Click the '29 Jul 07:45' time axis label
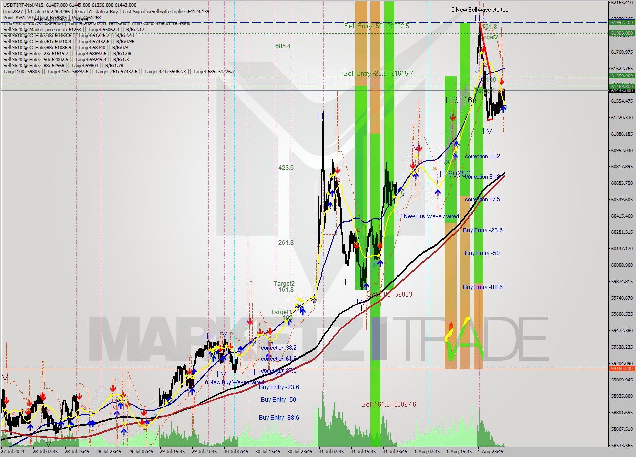The image size is (636, 457). (x=141, y=452)
